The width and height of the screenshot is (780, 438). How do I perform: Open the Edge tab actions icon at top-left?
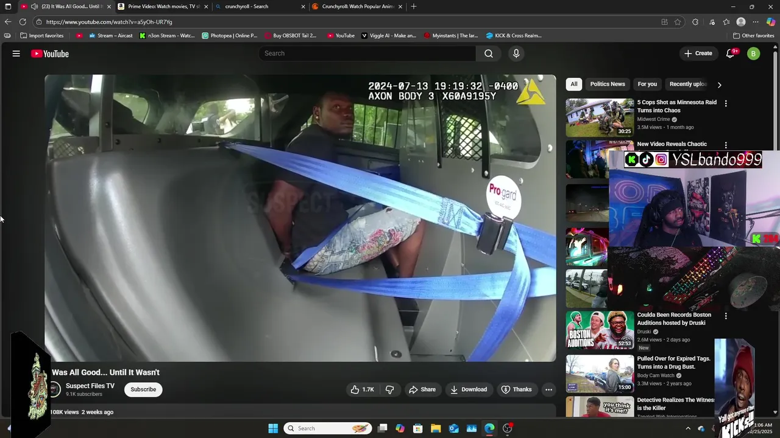tap(8, 6)
